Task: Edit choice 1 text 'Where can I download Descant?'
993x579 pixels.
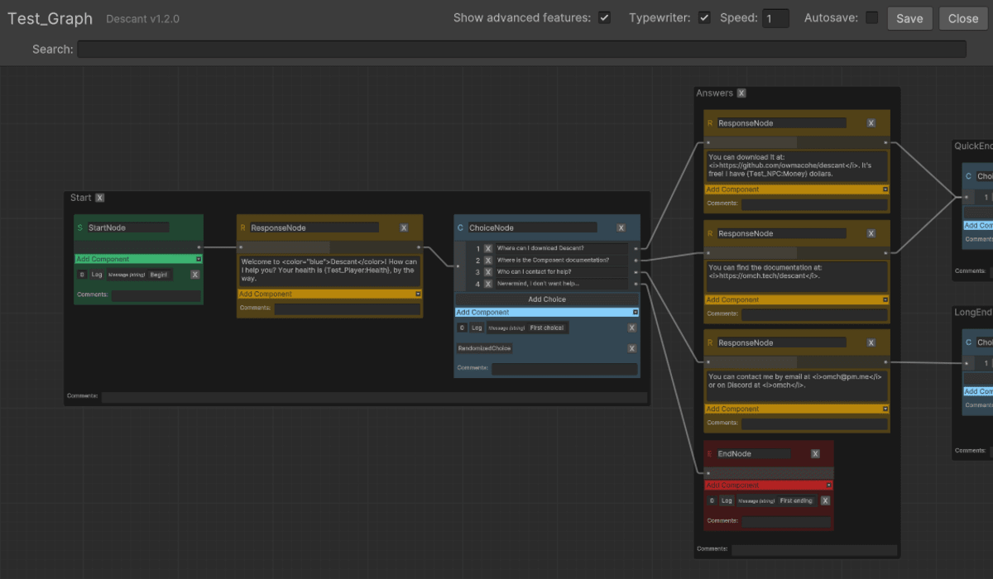Action: click(561, 248)
